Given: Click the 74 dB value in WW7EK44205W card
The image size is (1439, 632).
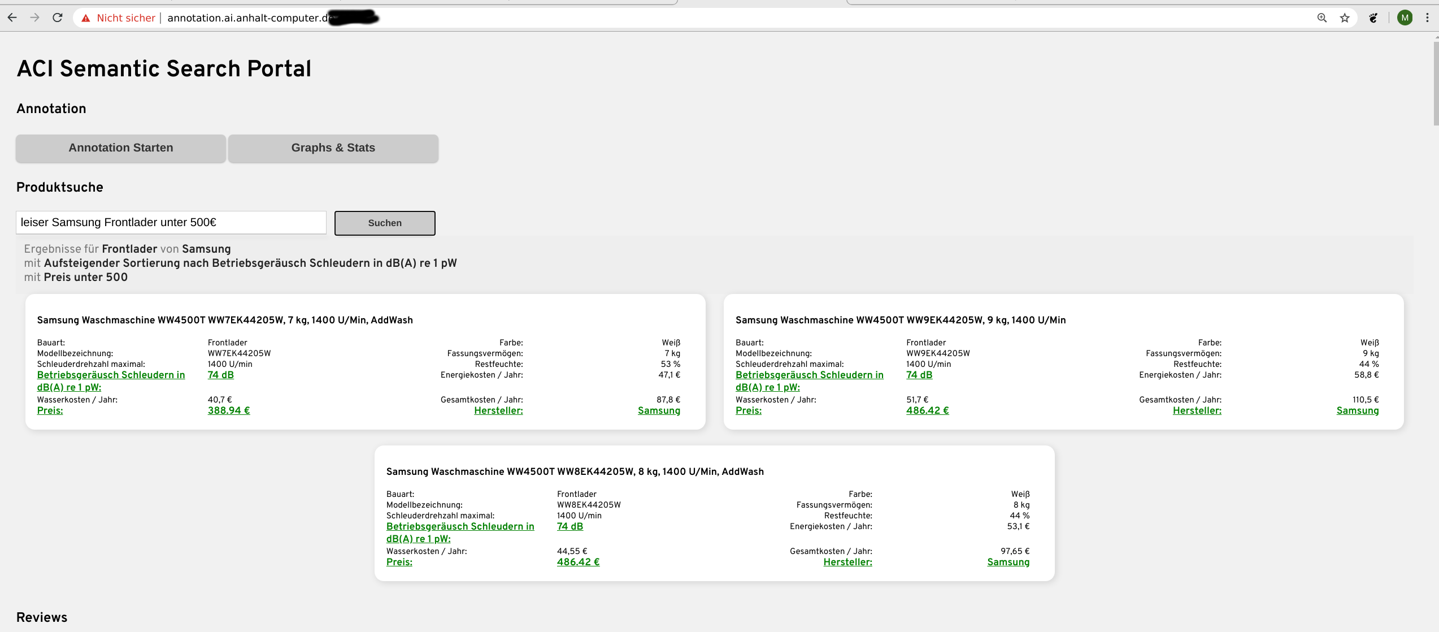Looking at the screenshot, I should [x=221, y=375].
